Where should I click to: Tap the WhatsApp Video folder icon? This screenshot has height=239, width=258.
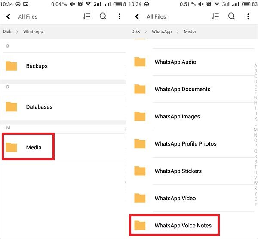click(140, 198)
